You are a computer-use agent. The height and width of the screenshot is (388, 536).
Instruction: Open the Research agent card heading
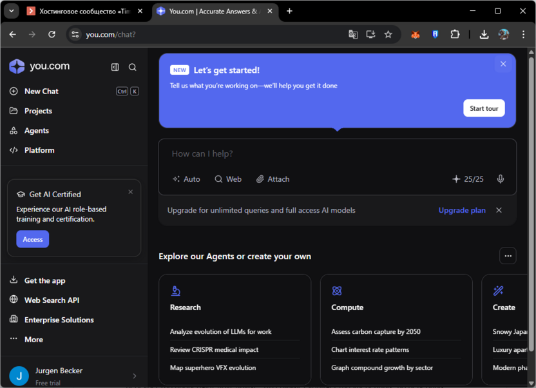186,307
